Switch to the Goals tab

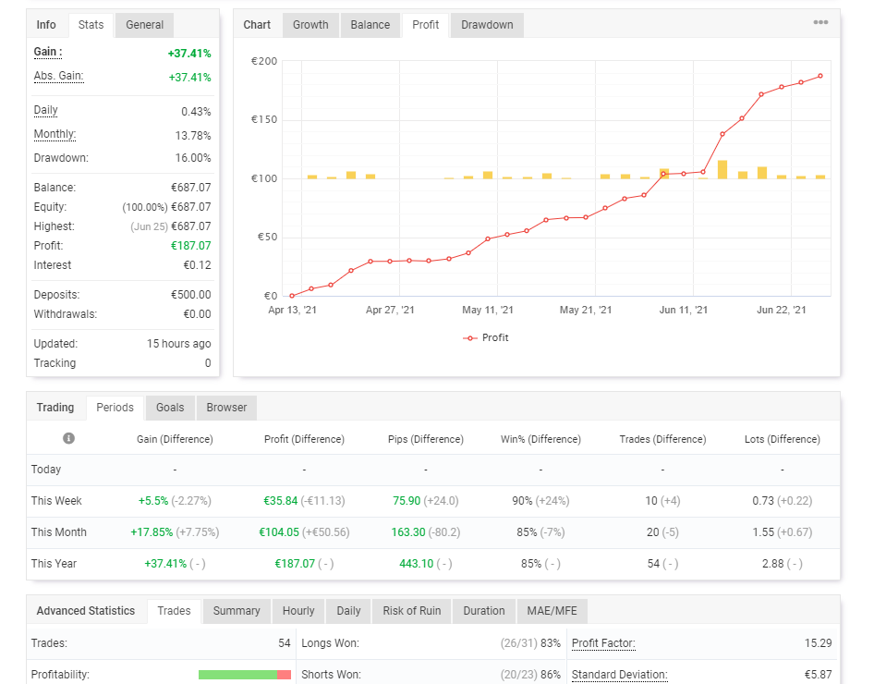click(x=170, y=408)
